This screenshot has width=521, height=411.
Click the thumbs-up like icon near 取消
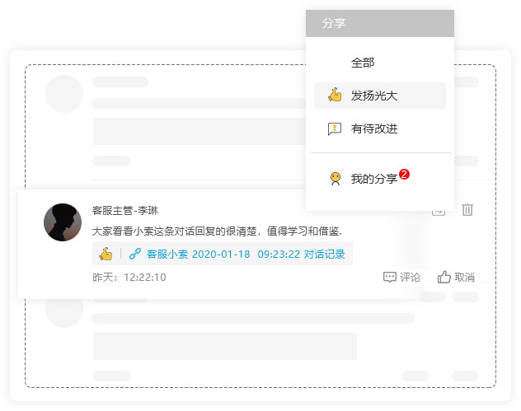444,277
